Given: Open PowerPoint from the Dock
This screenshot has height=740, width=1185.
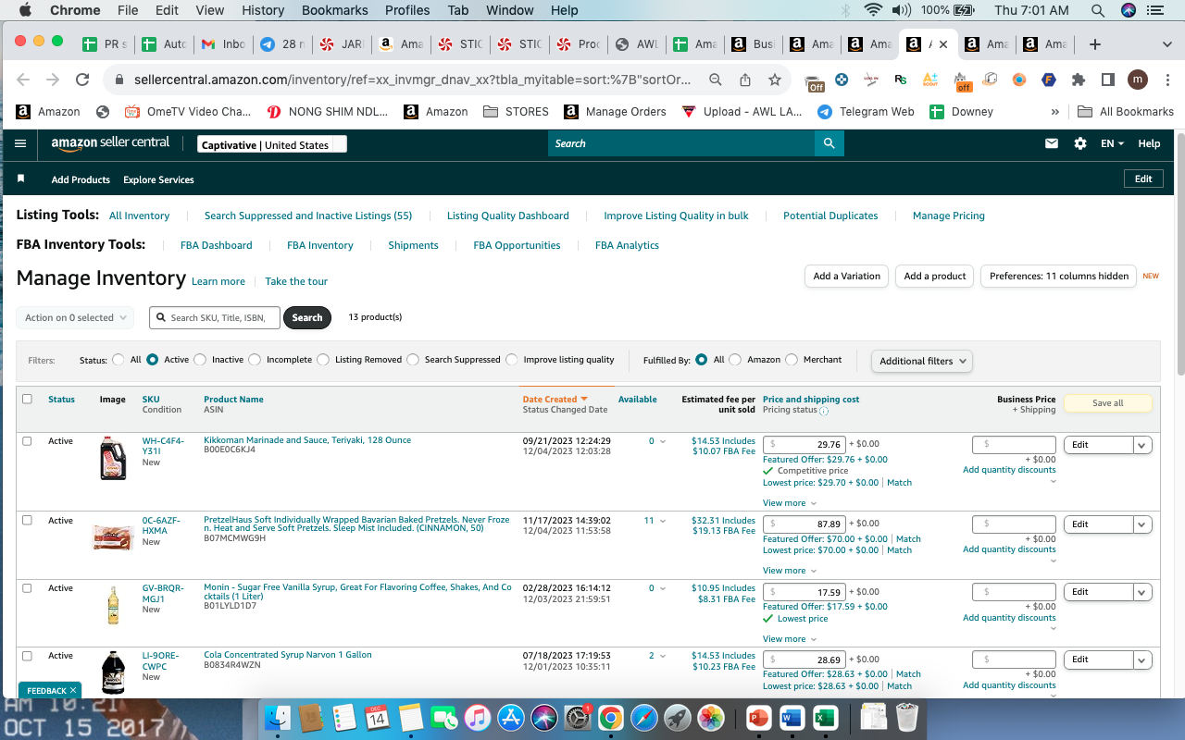Looking at the screenshot, I should pyautogui.click(x=759, y=718).
